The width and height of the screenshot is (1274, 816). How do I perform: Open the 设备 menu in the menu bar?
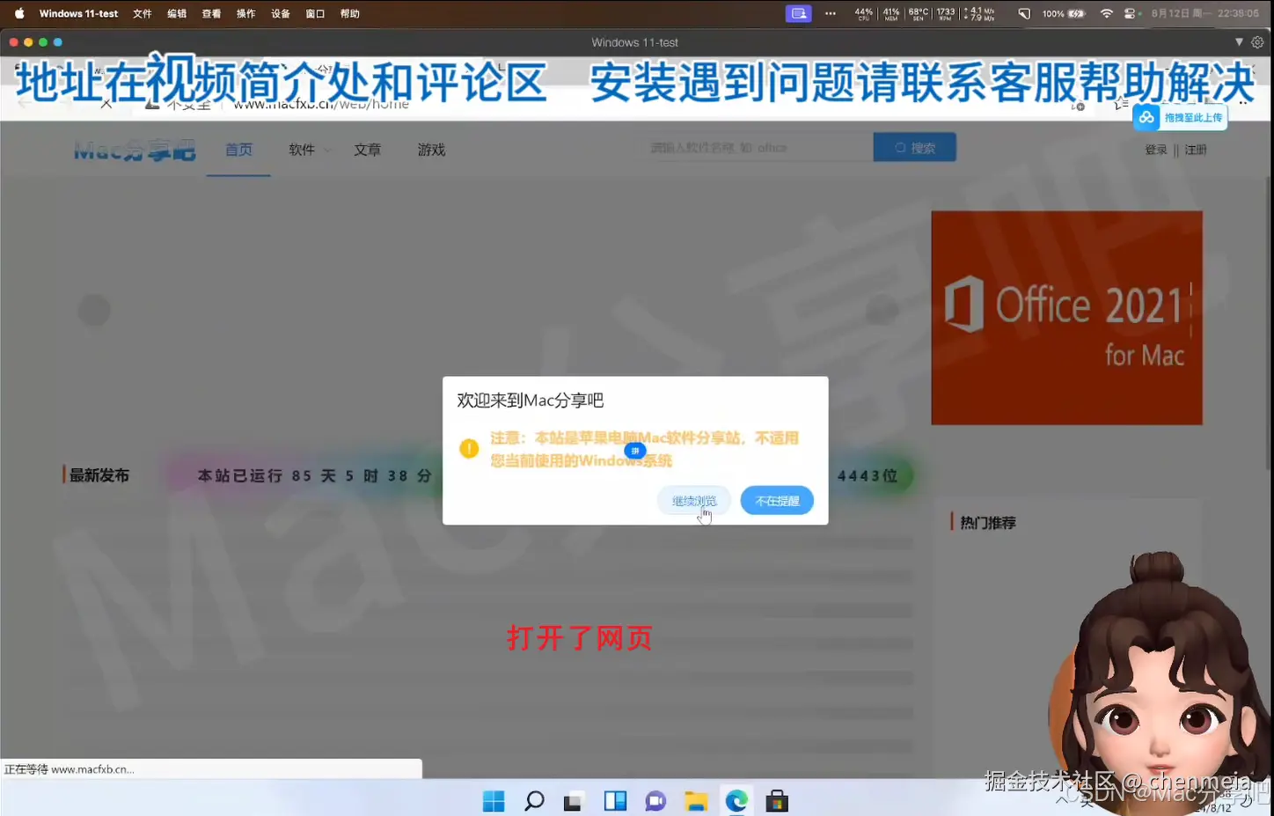pos(280,13)
